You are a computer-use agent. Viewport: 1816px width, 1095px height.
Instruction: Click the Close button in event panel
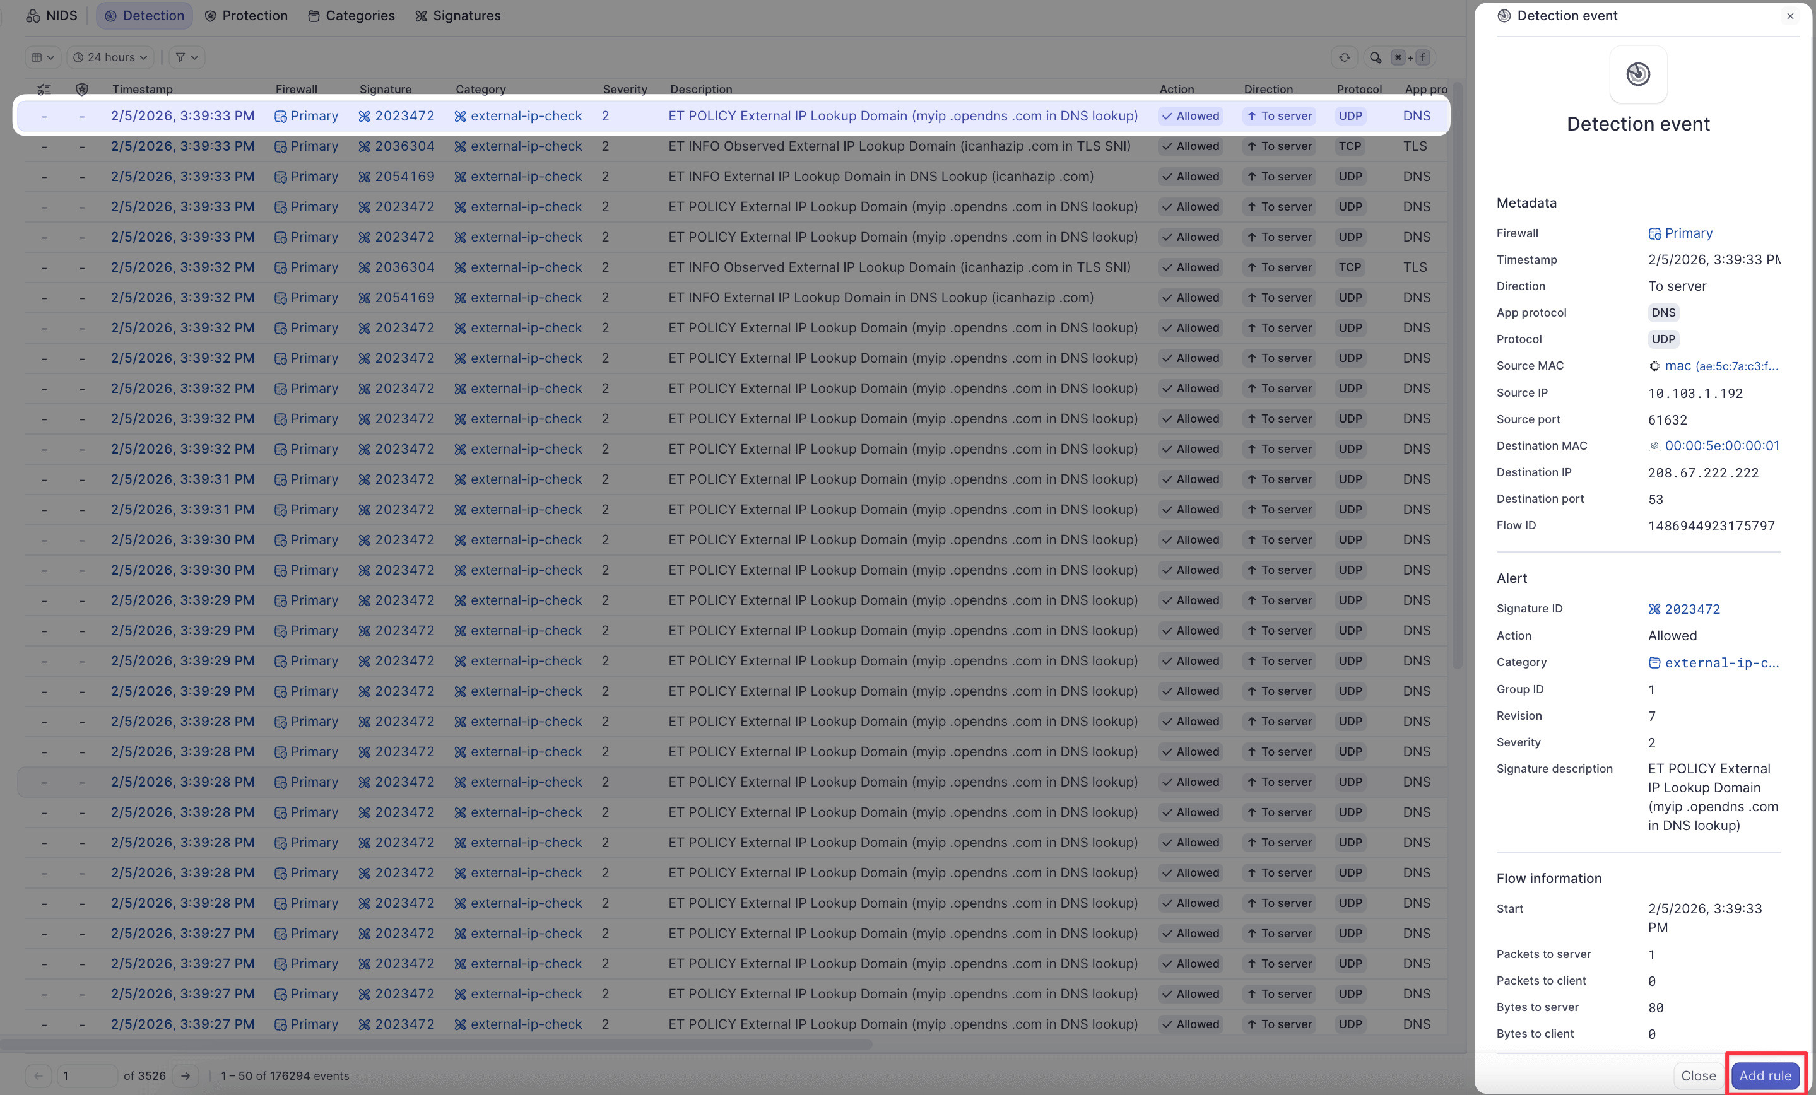[1698, 1076]
